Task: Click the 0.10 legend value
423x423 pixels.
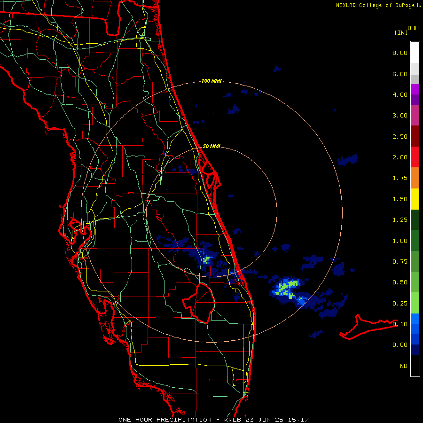Action: click(x=400, y=324)
